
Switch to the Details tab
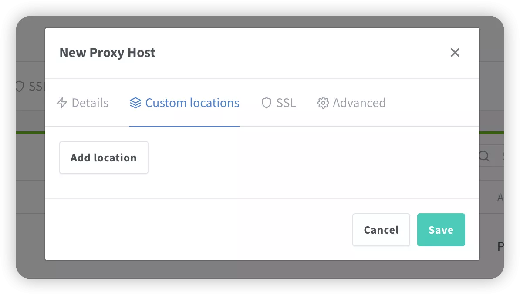coord(90,103)
